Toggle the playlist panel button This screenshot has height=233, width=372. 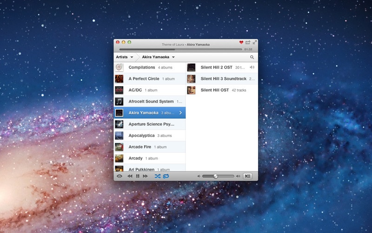(248, 176)
